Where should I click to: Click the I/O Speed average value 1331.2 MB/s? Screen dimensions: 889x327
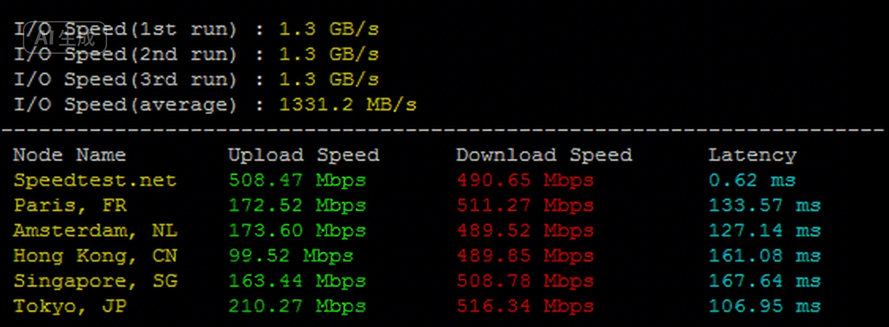coord(348,105)
